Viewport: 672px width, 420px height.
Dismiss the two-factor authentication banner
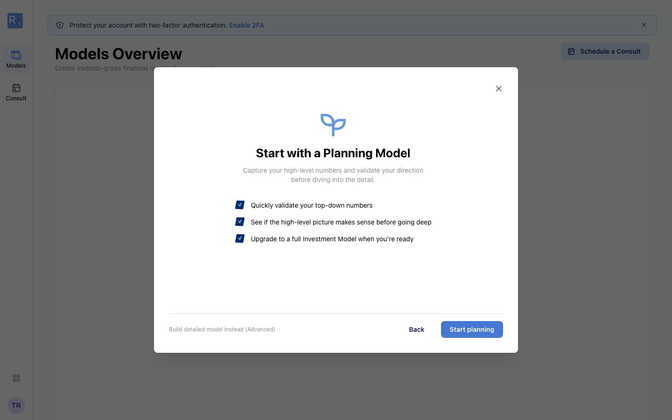pos(644,25)
